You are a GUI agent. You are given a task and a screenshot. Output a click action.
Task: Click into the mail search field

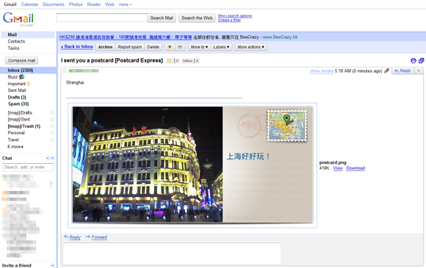coord(102,18)
